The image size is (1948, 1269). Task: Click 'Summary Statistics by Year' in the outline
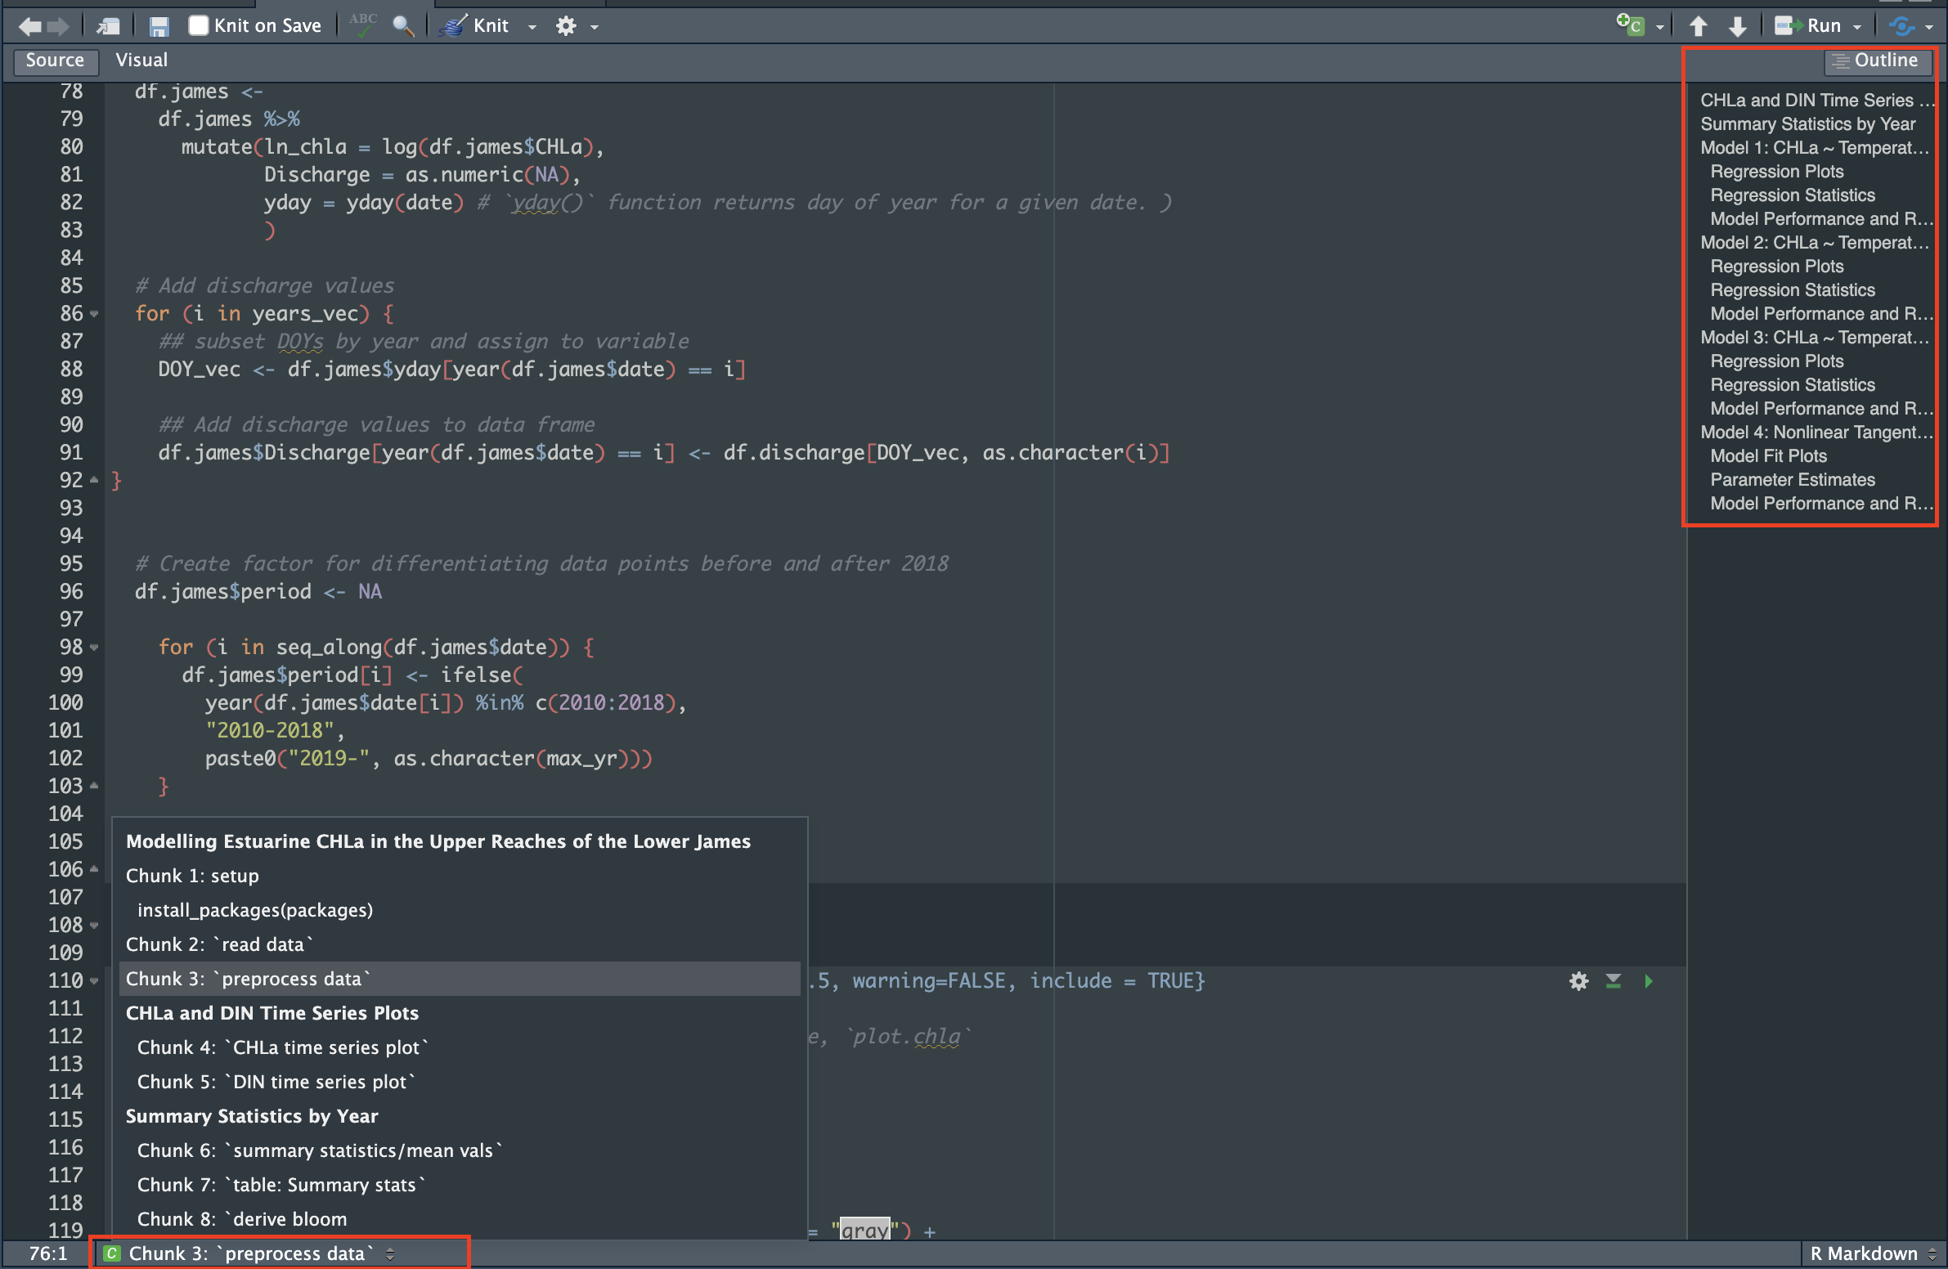[x=1807, y=124]
